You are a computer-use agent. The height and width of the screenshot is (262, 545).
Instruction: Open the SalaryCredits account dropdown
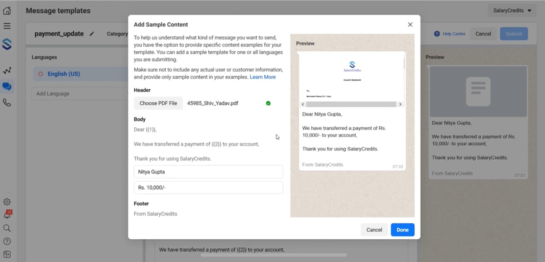click(x=512, y=10)
